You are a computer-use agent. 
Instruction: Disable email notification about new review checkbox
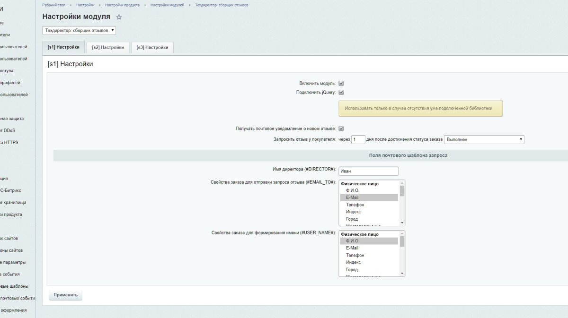click(x=341, y=129)
